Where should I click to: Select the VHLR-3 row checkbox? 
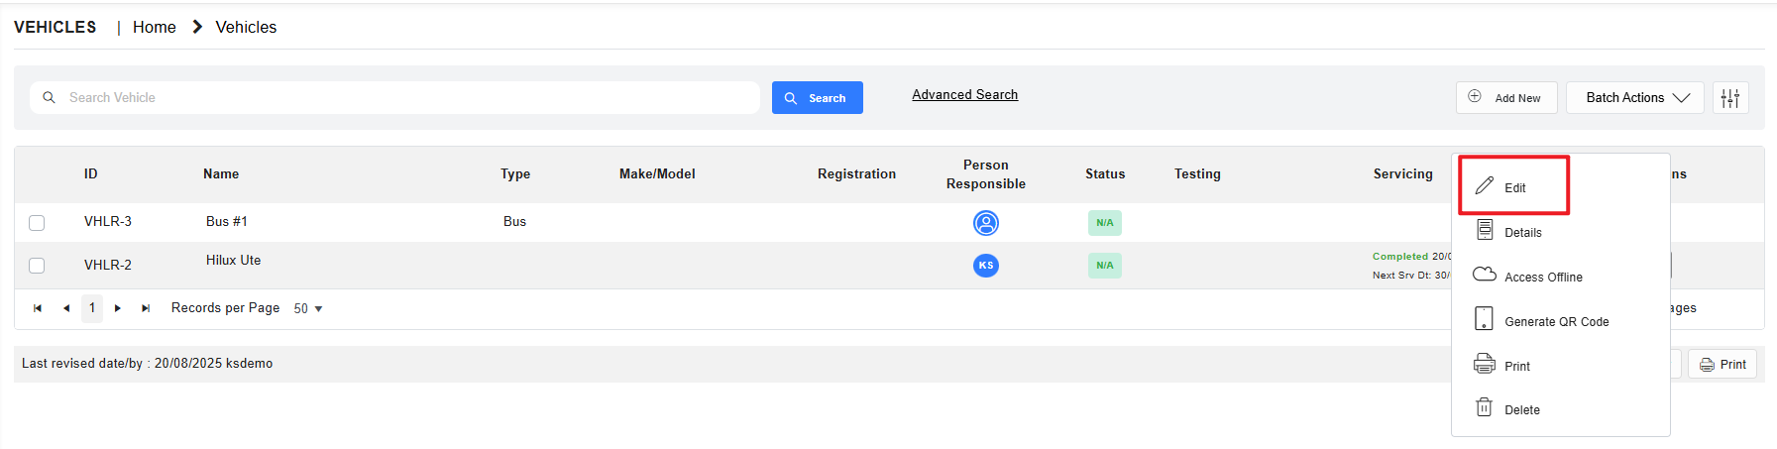37,223
